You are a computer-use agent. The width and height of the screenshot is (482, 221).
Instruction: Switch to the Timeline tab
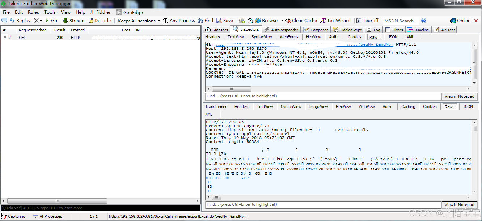point(418,30)
